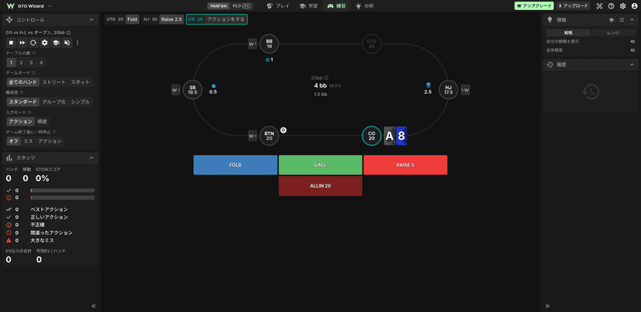The image size is (641, 312).
Task: Click the アップロード button
Action: point(573,6)
